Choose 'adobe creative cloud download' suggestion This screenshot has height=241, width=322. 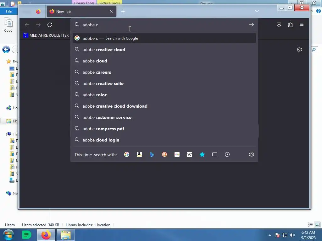[164, 106]
